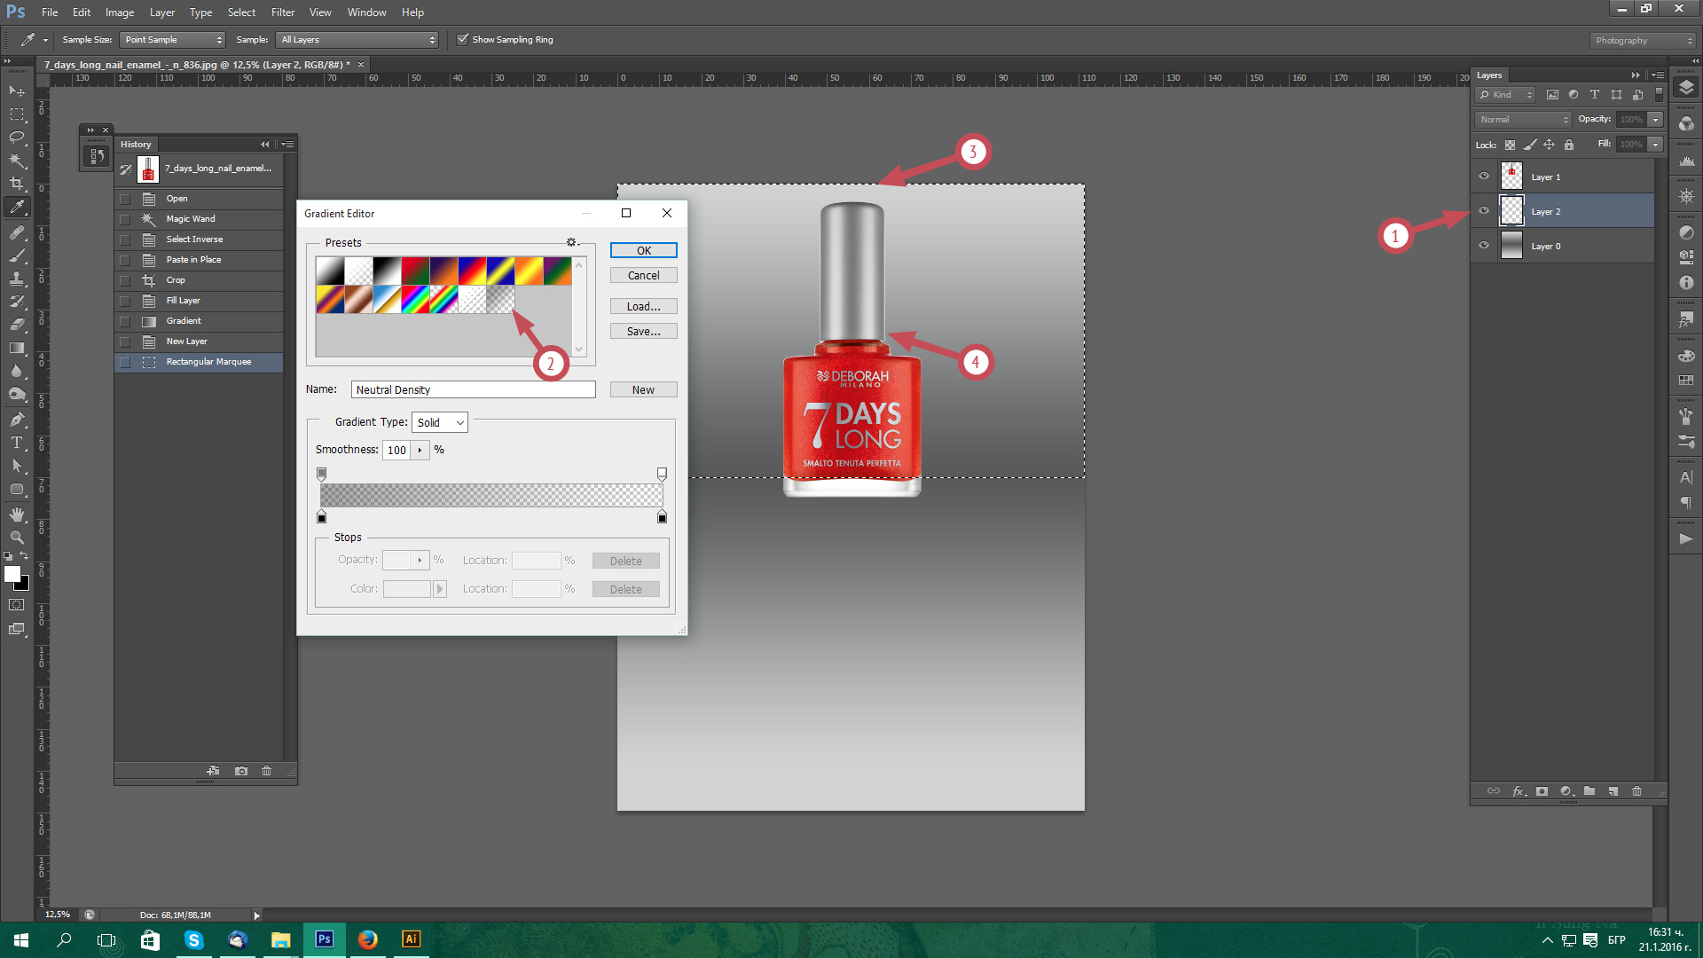Click Cancel in Gradient Editor

(x=644, y=276)
